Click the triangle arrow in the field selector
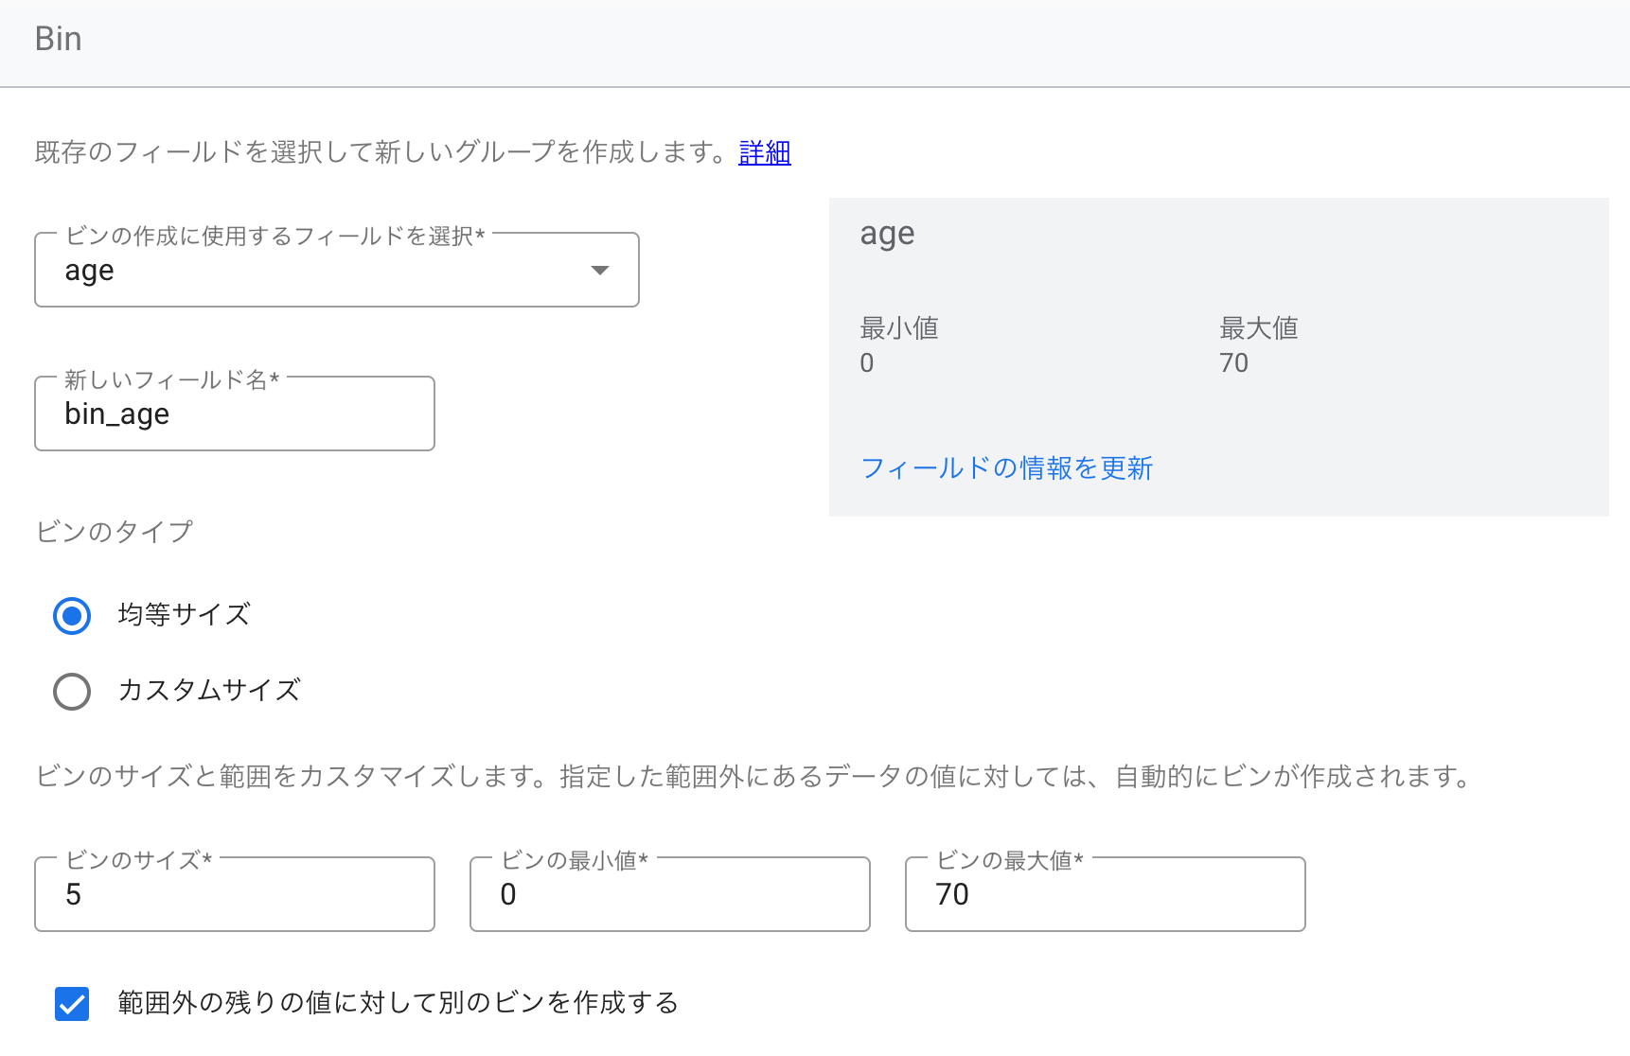 599,271
